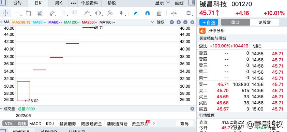The width and height of the screenshot is (287, 132).
Task: Toggle 除权 price adjustment
Action: [x=161, y=22]
